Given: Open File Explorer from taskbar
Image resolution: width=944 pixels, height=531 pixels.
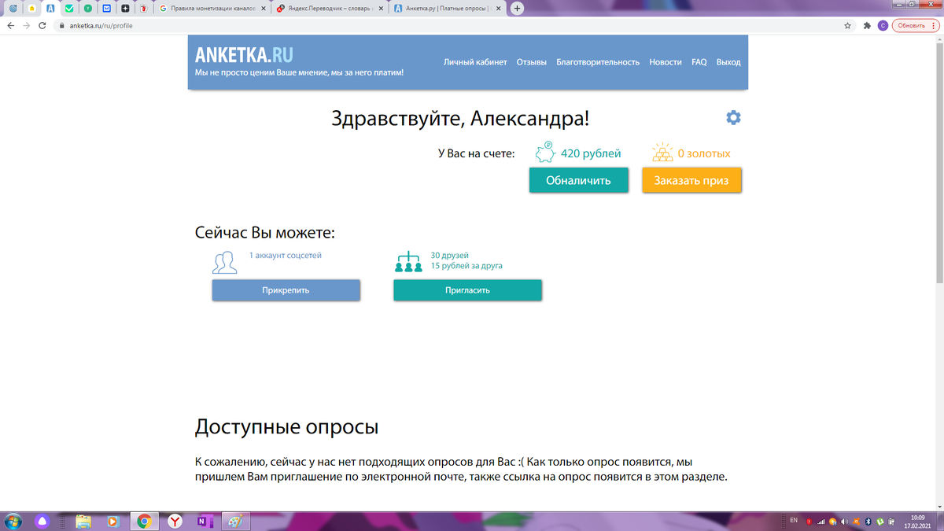Looking at the screenshot, I should pos(83,521).
